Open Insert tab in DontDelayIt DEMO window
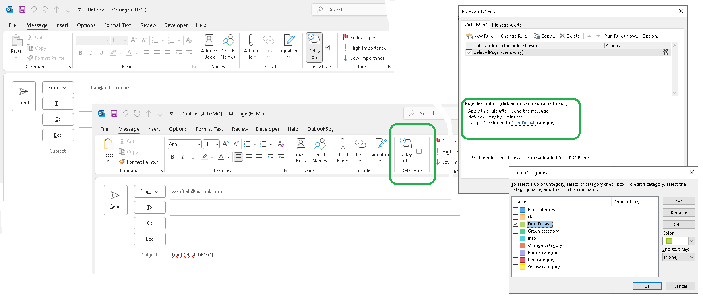 [153, 129]
